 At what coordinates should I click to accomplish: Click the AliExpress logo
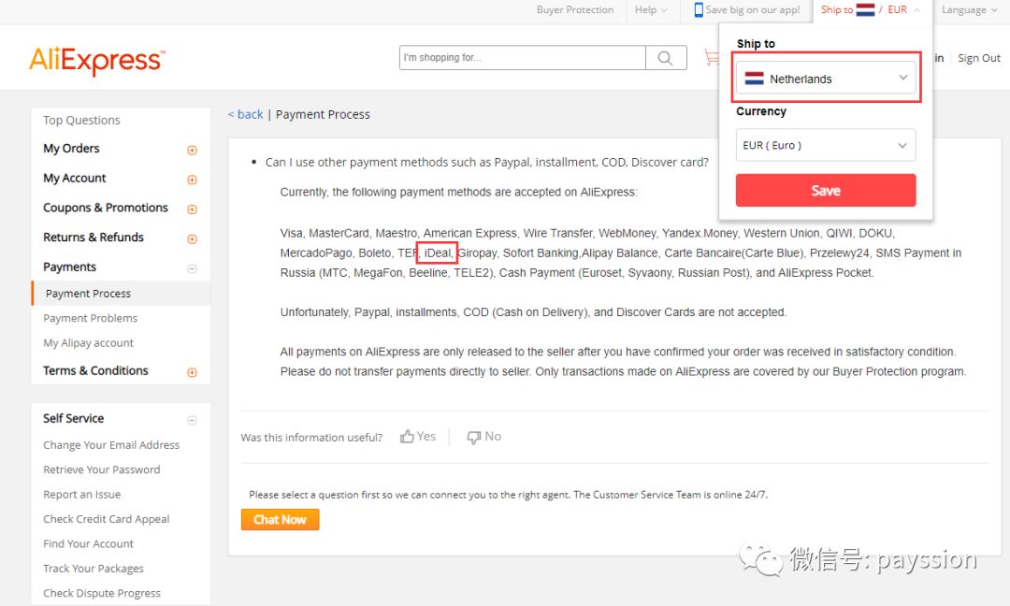(x=97, y=61)
